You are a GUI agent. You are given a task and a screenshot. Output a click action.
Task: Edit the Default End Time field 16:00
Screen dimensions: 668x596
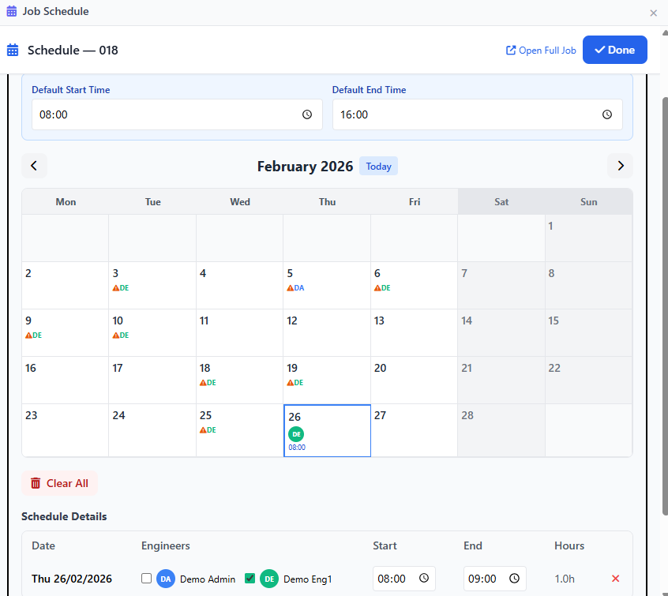(x=477, y=114)
